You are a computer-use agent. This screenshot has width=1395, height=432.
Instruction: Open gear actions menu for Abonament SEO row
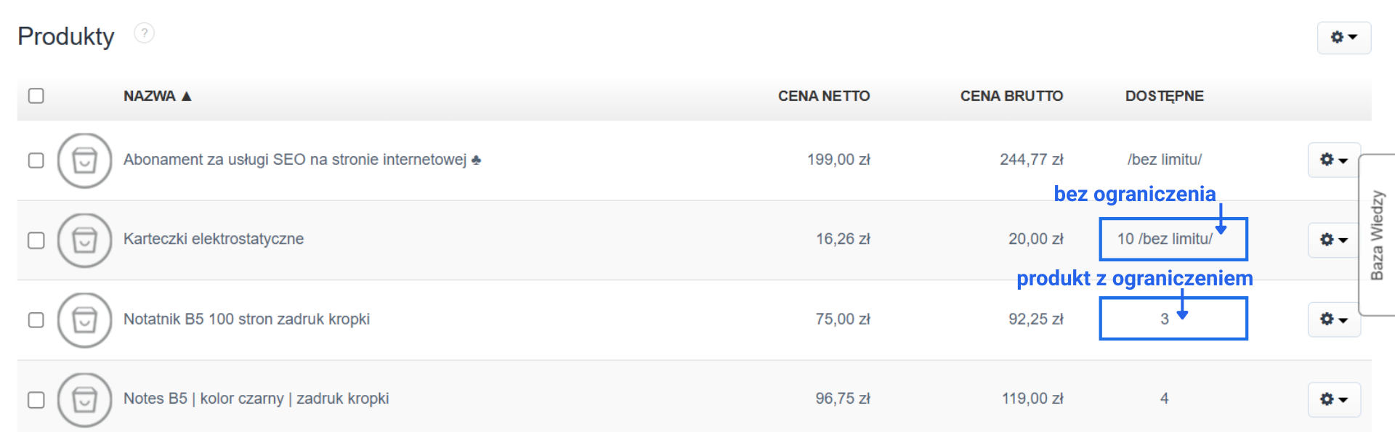(x=1333, y=160)
